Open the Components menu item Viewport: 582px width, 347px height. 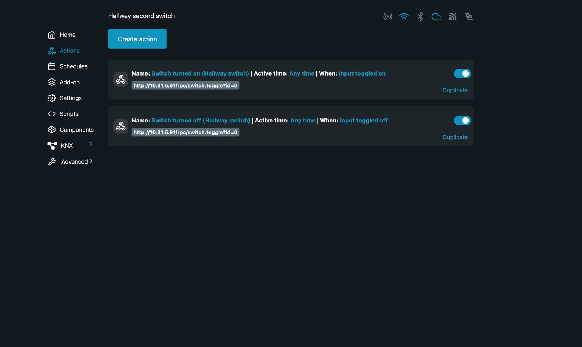pyautogui.click(x=77, y=130)
